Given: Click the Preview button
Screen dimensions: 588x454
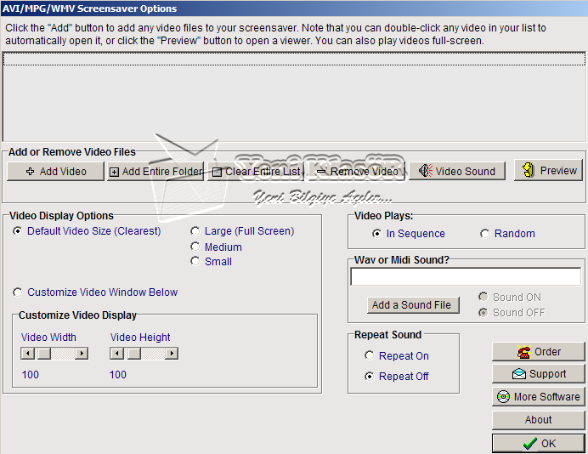Looking at the screenshot, I should tap(548, 170).
